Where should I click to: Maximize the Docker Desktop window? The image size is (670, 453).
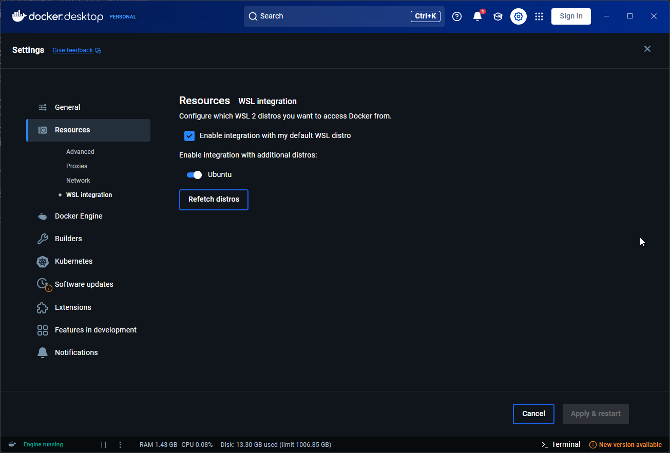point(630,16)
